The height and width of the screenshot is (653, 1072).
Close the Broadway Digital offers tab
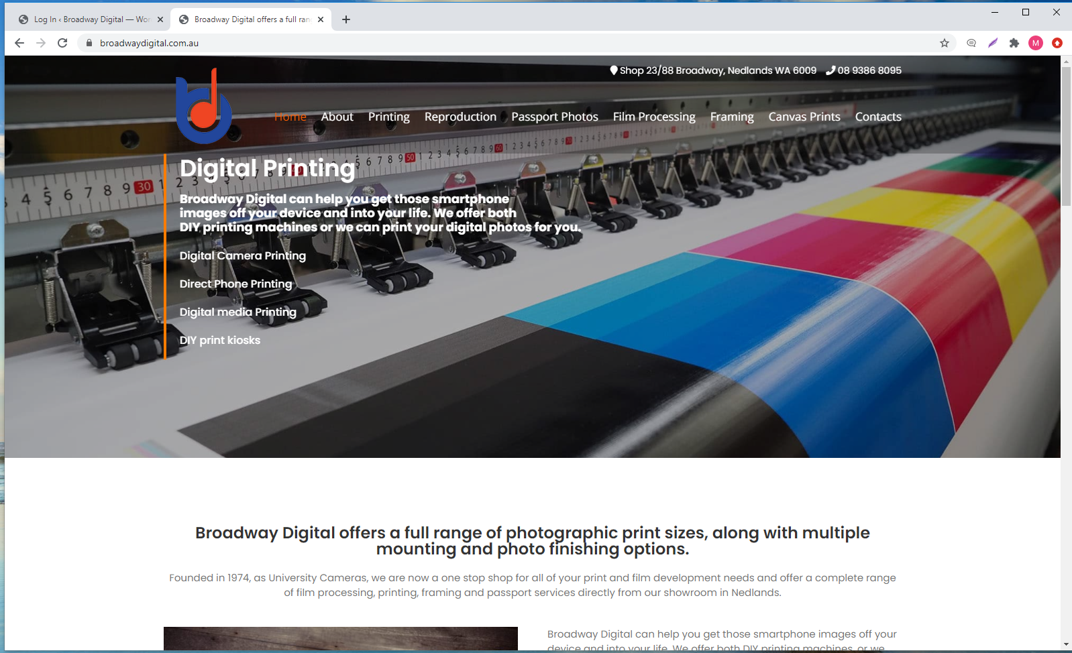[321, 19]
